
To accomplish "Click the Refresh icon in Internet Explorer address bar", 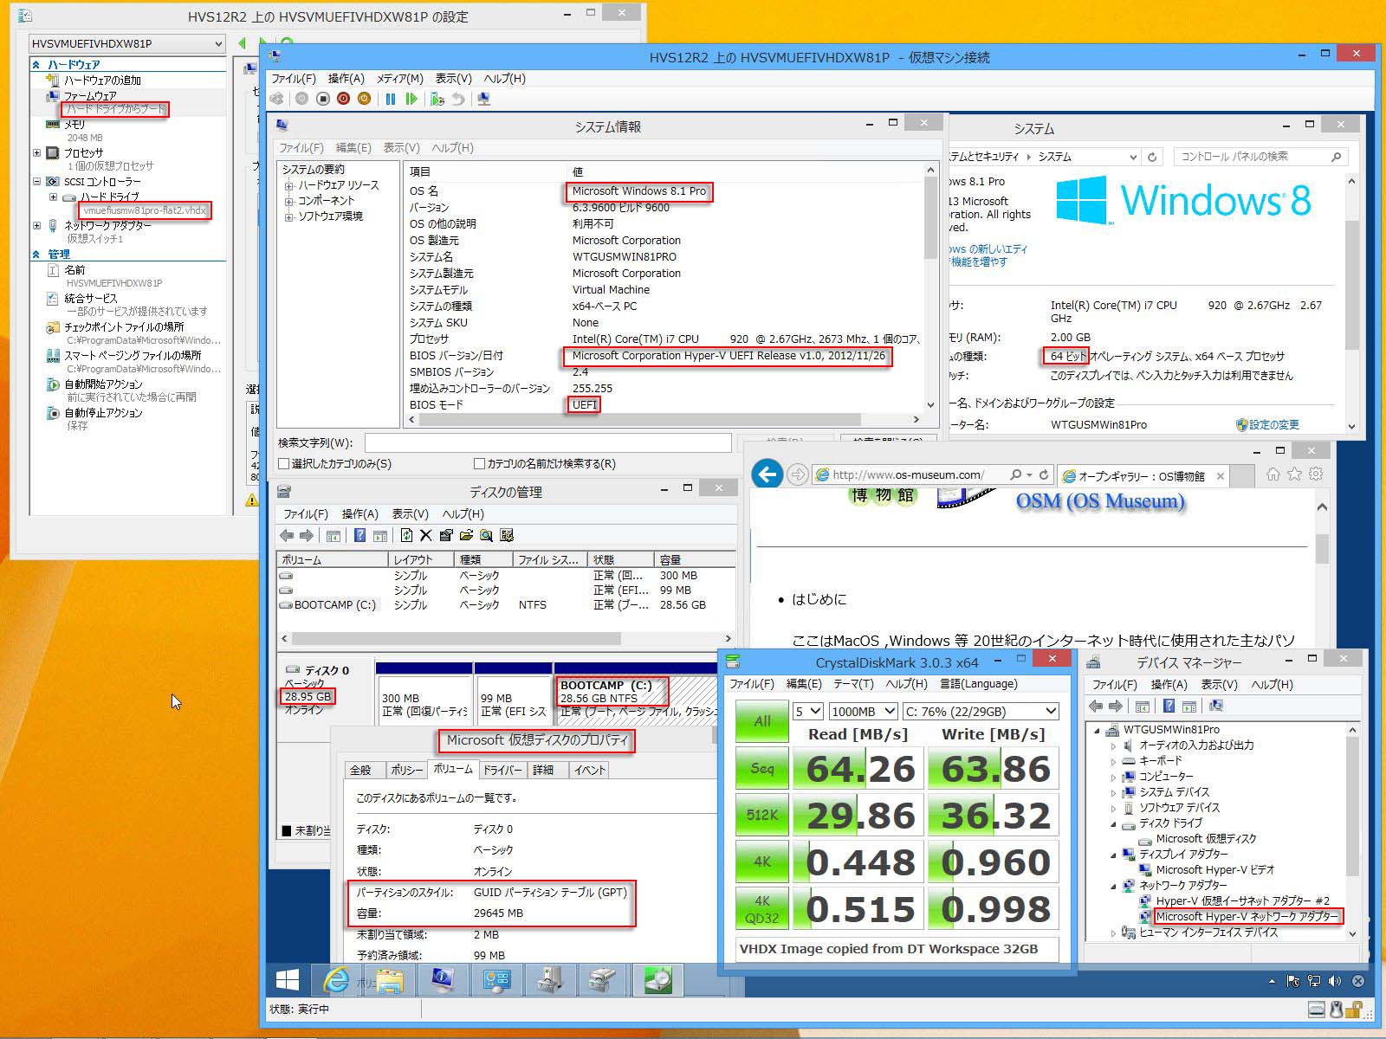I will [1044, 474].
